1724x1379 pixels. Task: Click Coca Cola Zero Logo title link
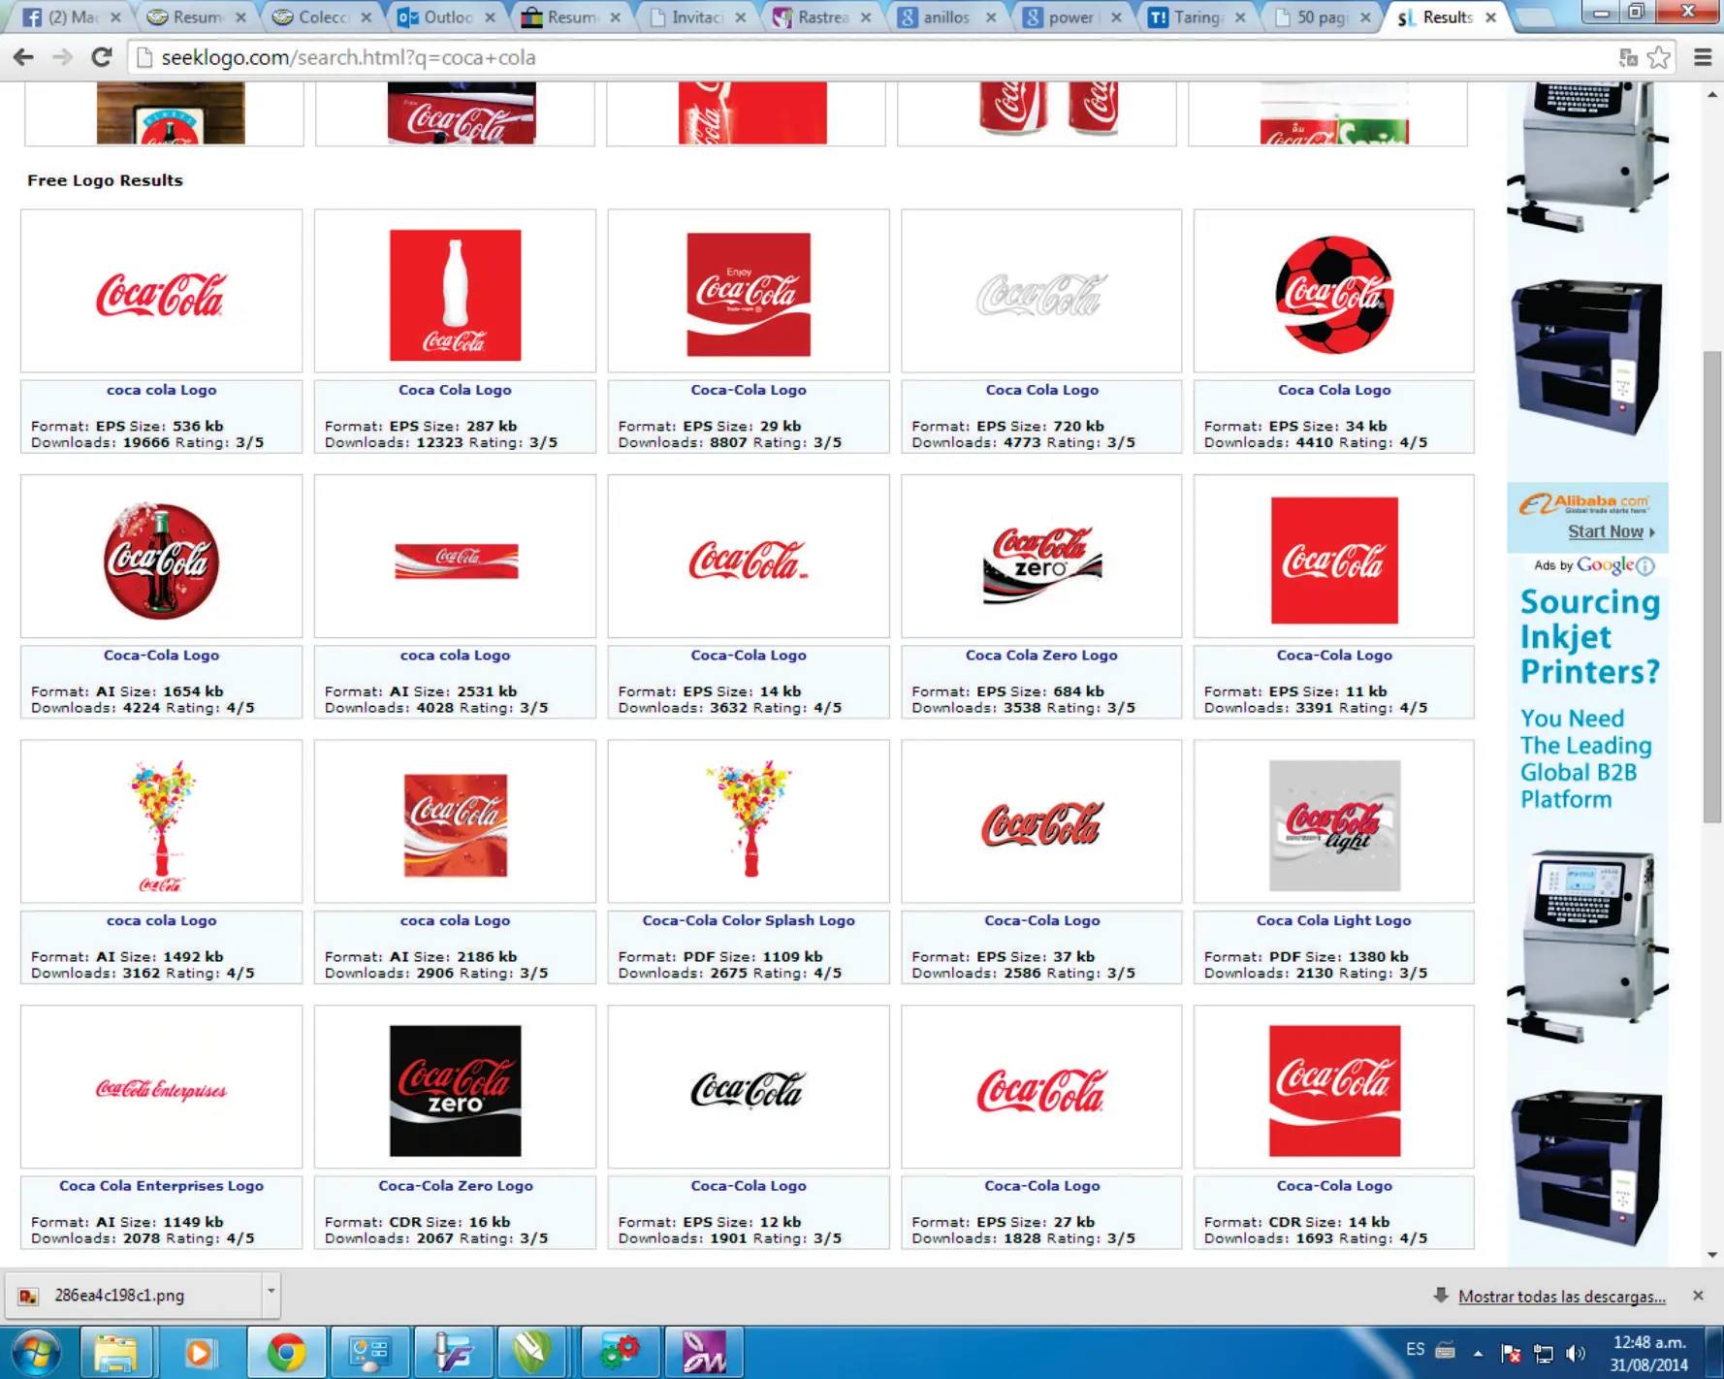pyautogui.click(x=1041, y=656)
